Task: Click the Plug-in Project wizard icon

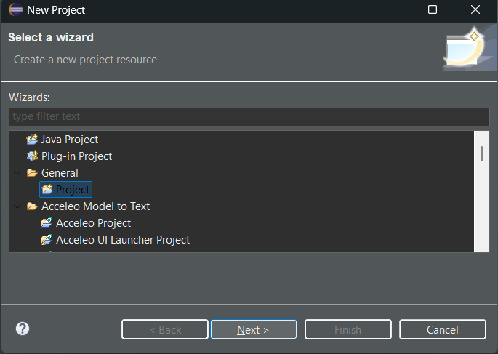Action: click(x=32, y=156)
